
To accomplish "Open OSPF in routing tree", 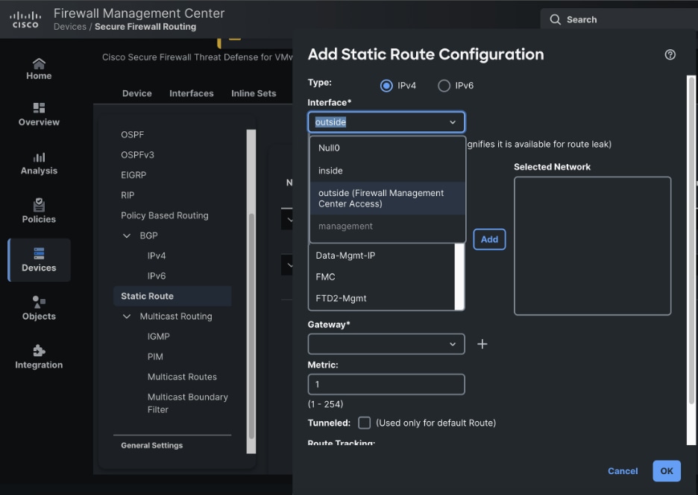I will [x=132, y=134].
